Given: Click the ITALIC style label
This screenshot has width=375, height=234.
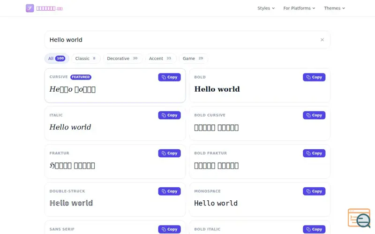Looking at the screenshot, I should coord(56,115).
